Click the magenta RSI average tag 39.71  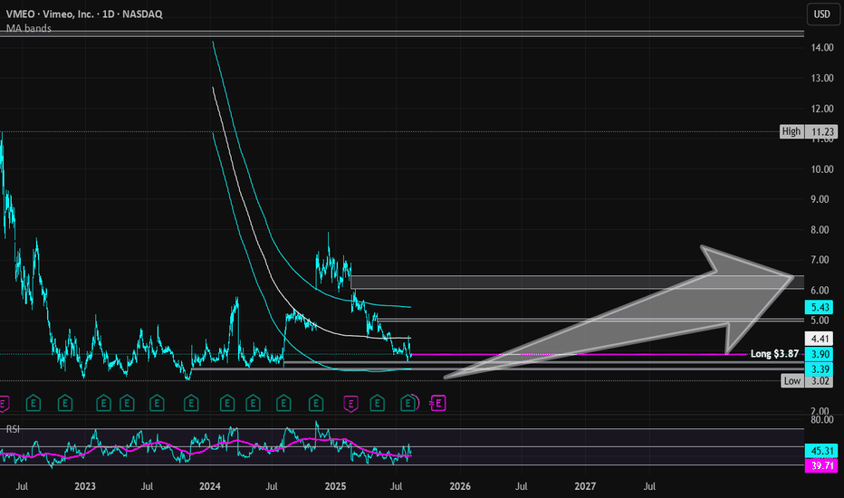tap(821, 465)
